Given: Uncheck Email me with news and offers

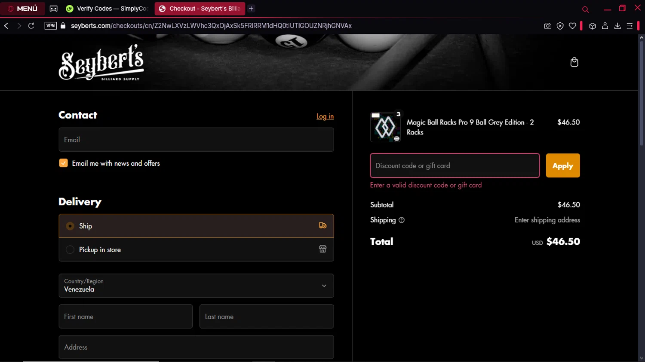Looking at the screenshot, I should point(64,163).
